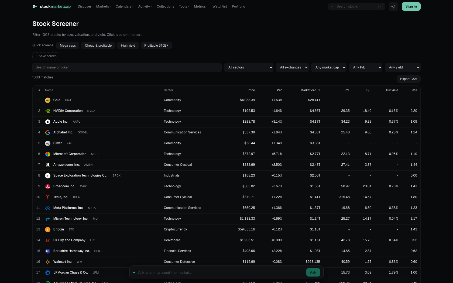Image resolution: width=453 pixels, height=283 pixels.
Task: Open the Space Exploration Technologies row link
Action: coord(80,175)
